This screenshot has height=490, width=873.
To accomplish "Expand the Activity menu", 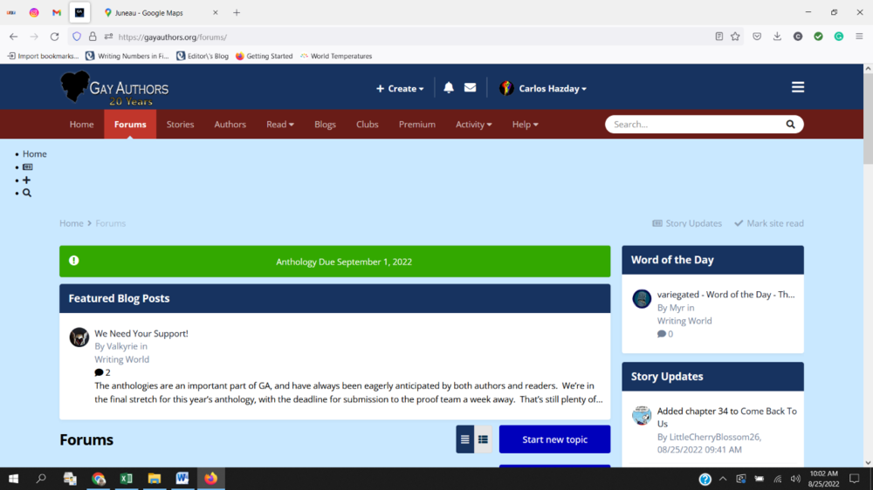I will click(473, 125).
